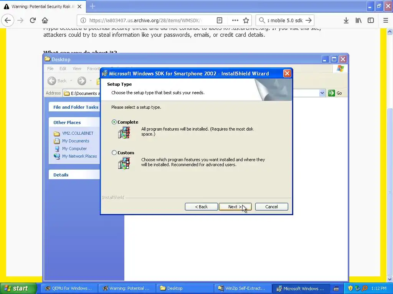The width and height of the screenshot is (393, 294).
Task: Click the Complete setup type install icon
Action: [x=124, y=132]
